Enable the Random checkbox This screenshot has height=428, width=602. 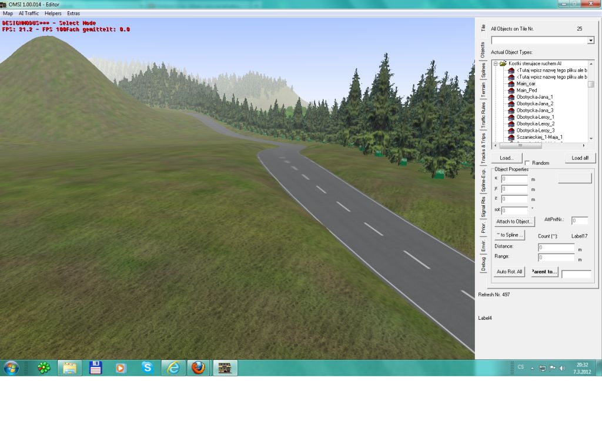pyautogui.click(x=527, y=163)
